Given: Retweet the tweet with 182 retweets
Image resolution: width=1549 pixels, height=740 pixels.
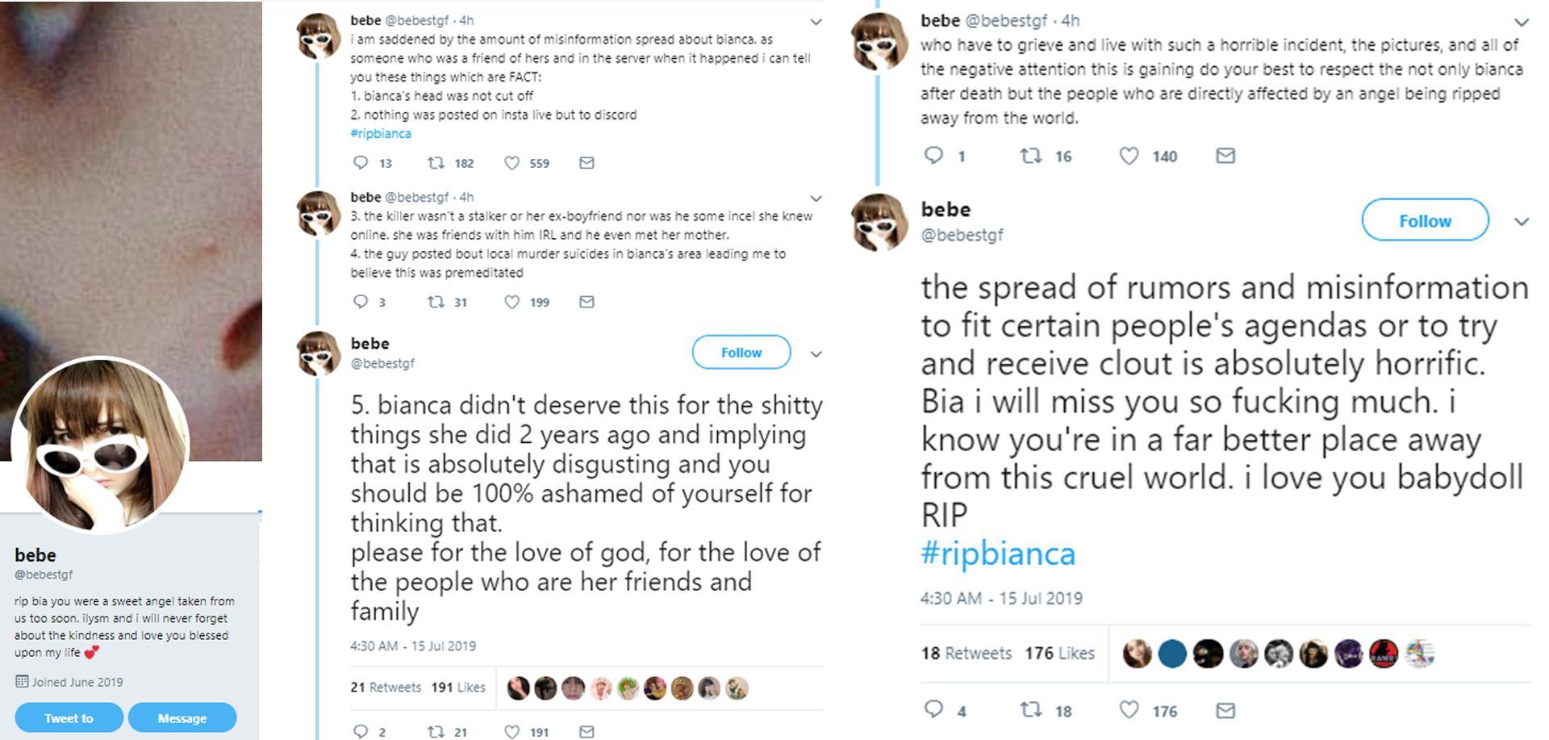Looking at the screenshot, I should pyautogui.click(x=436, y=163).
